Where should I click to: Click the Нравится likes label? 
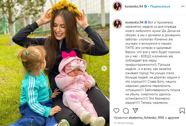coord(121,118)
